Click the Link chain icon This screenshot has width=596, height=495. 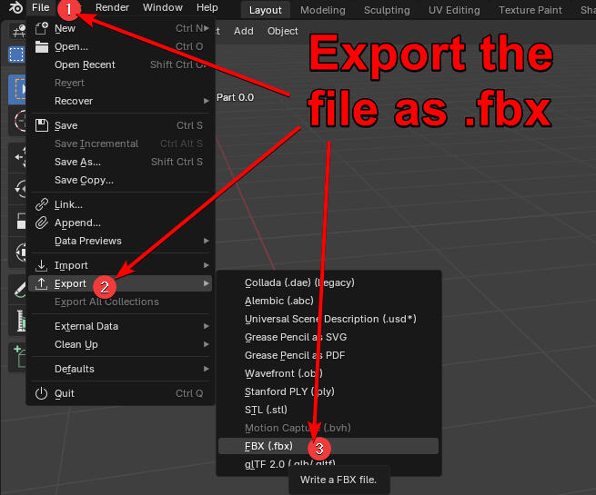[41, 204]
